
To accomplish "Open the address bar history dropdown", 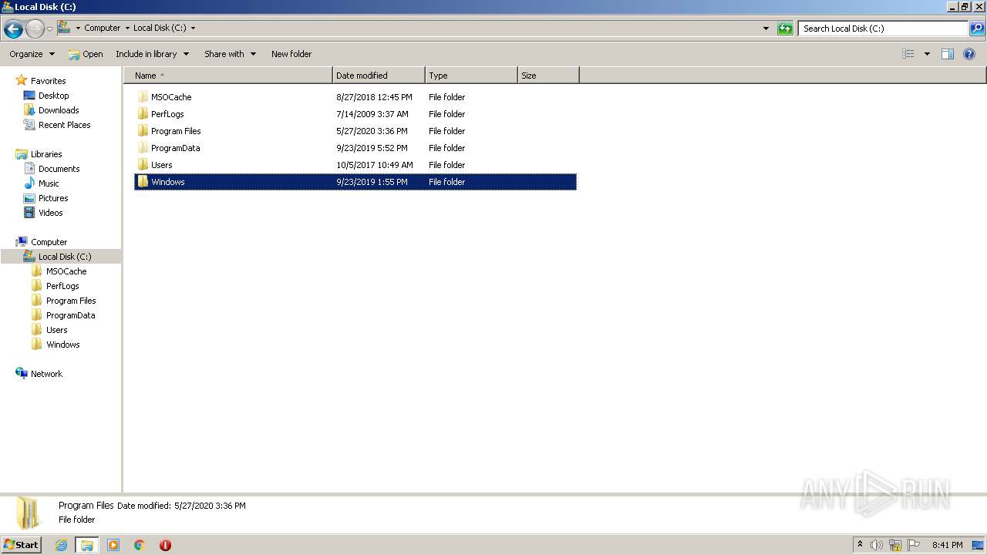I will click(x=766, y=29).
